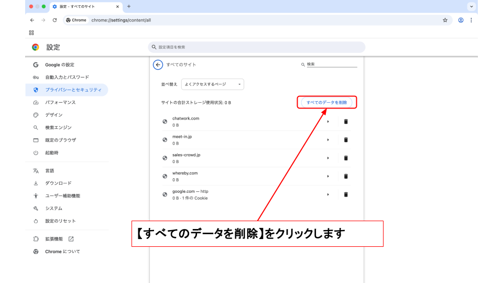The height and width of the screenshot is (283, 503).
Task: Click the 設定項目を検索 search field
Action: tap(257, 47)
